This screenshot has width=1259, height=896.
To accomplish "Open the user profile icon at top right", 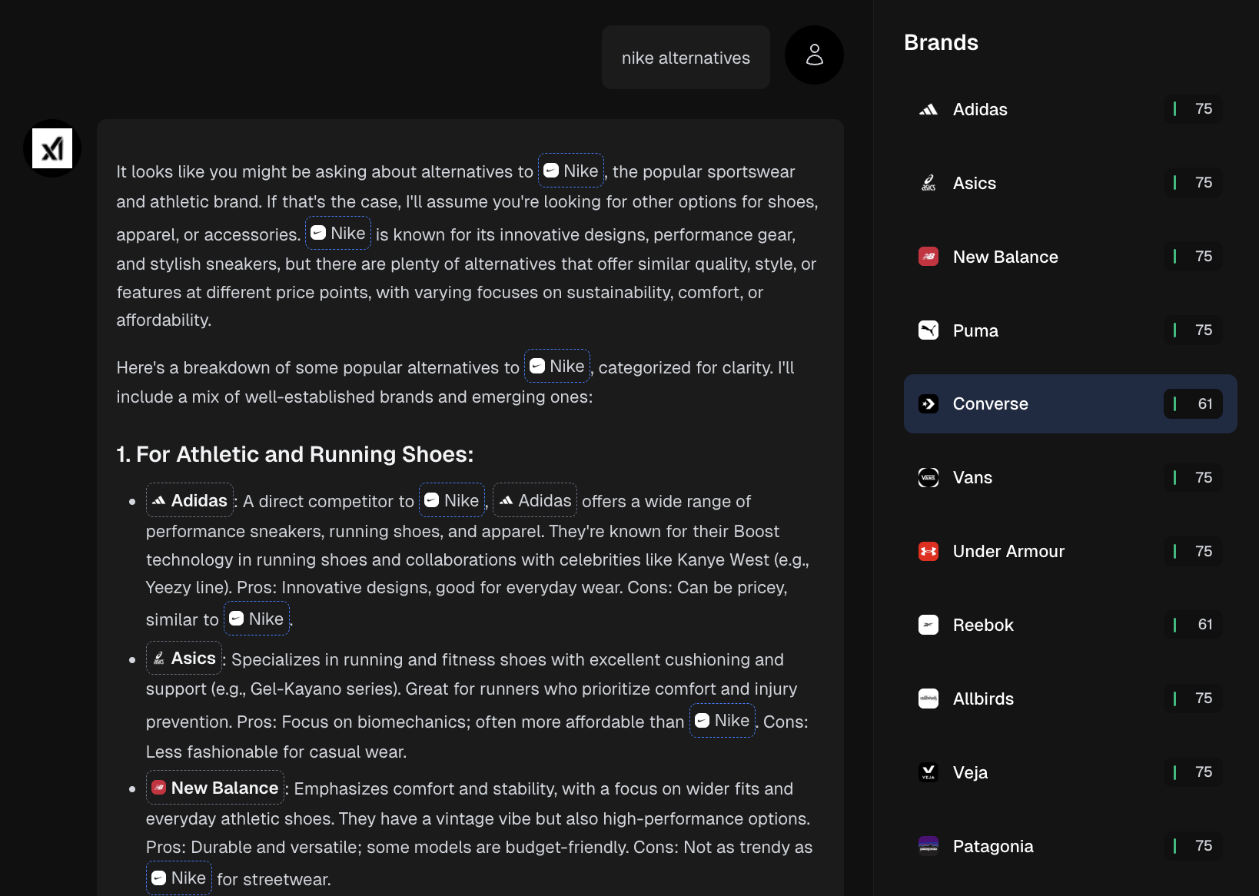I will [814, 55].
